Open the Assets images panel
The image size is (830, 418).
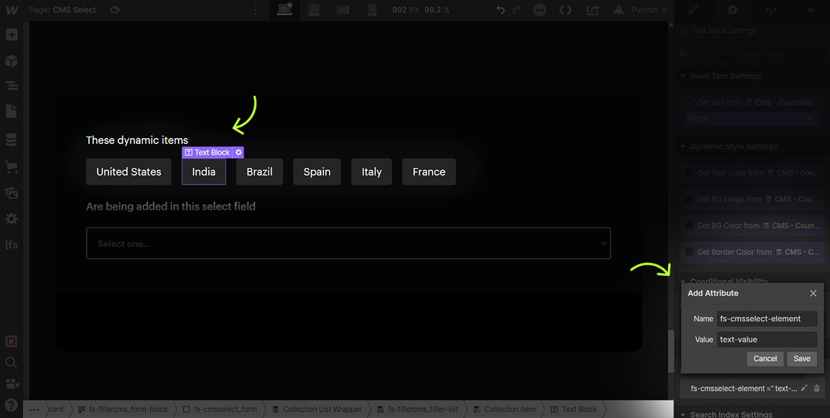(x=11, y=193)
